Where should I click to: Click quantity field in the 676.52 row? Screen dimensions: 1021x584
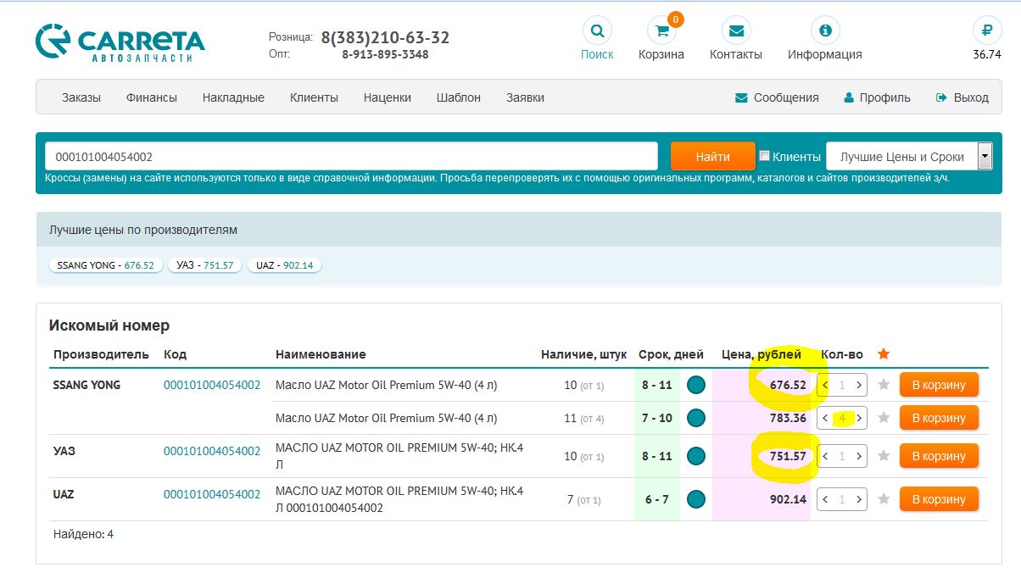[x=842, y=385]
